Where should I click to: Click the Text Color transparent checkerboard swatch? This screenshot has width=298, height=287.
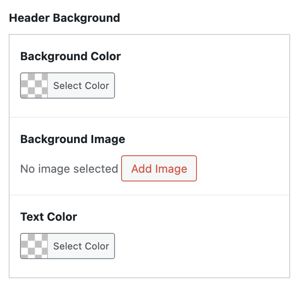(34, 246)
